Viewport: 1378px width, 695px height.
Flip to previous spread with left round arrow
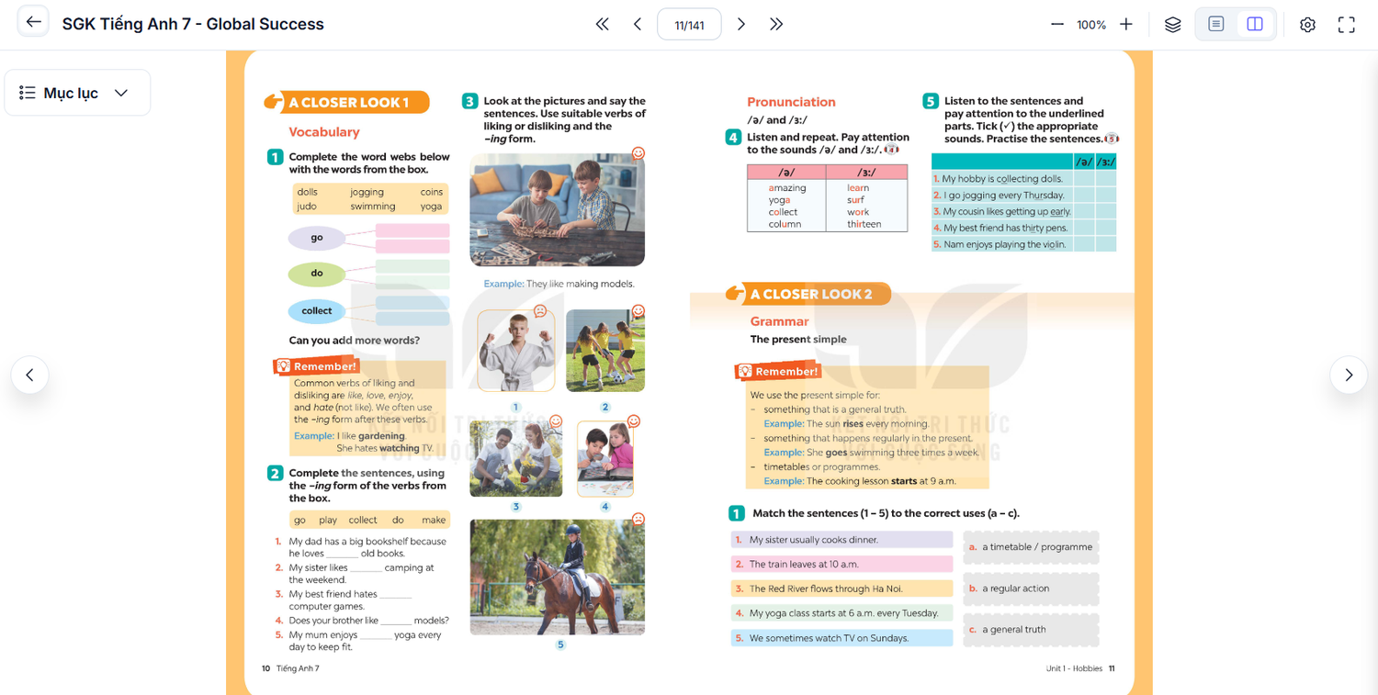pos(30,375)
